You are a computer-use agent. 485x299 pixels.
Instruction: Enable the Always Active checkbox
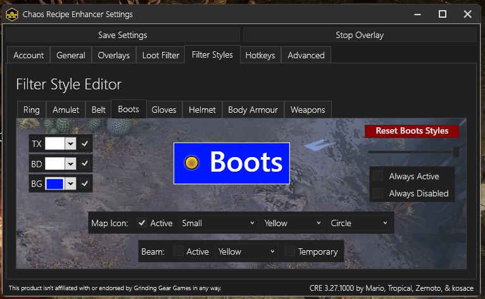pos(378,176)
